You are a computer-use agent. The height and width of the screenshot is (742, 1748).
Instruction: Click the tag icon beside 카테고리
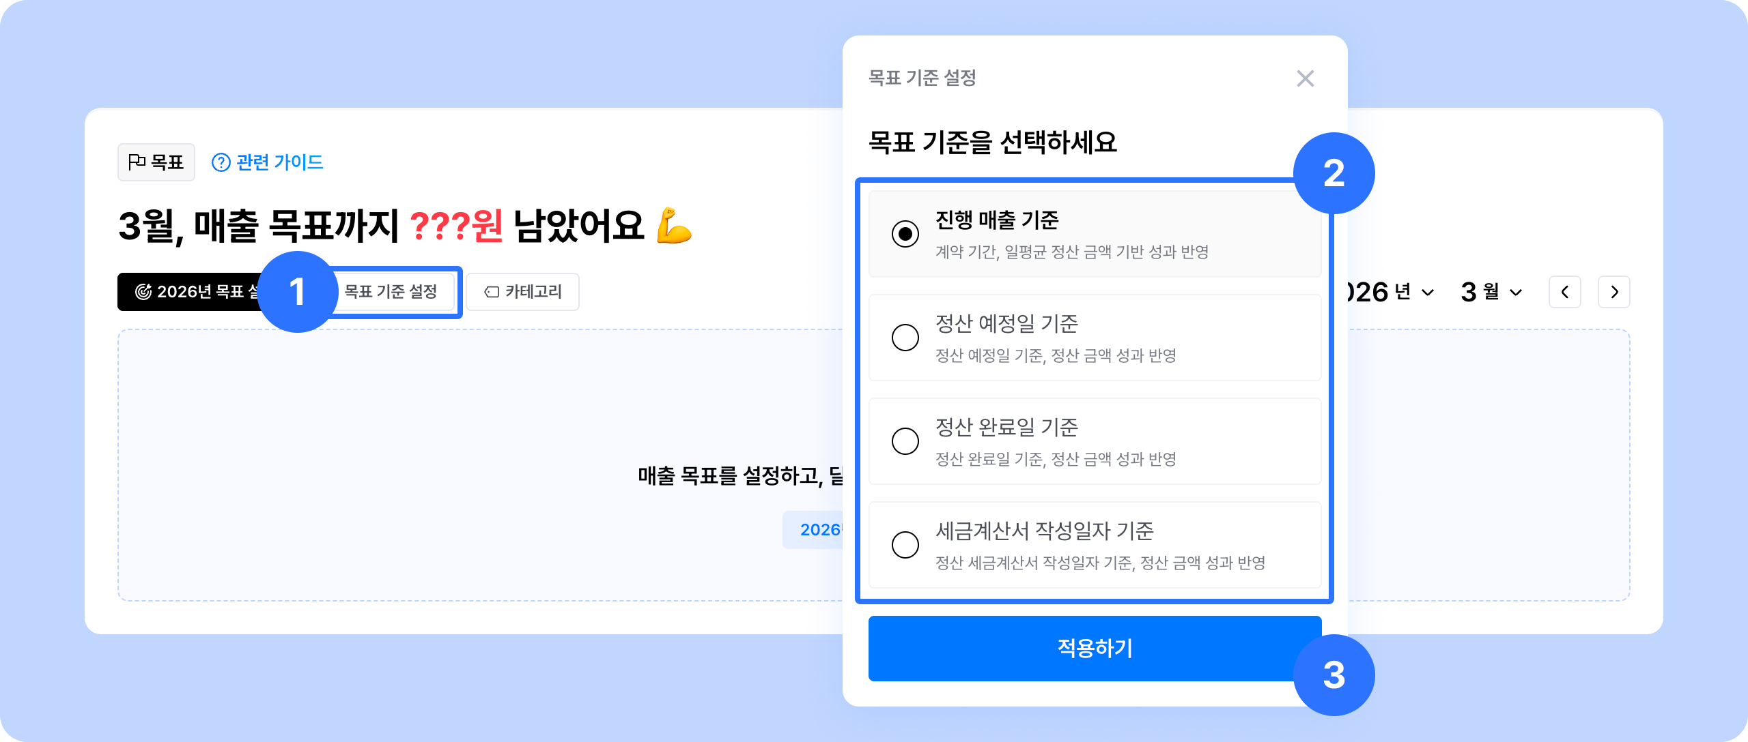click(x=492, y=292)
